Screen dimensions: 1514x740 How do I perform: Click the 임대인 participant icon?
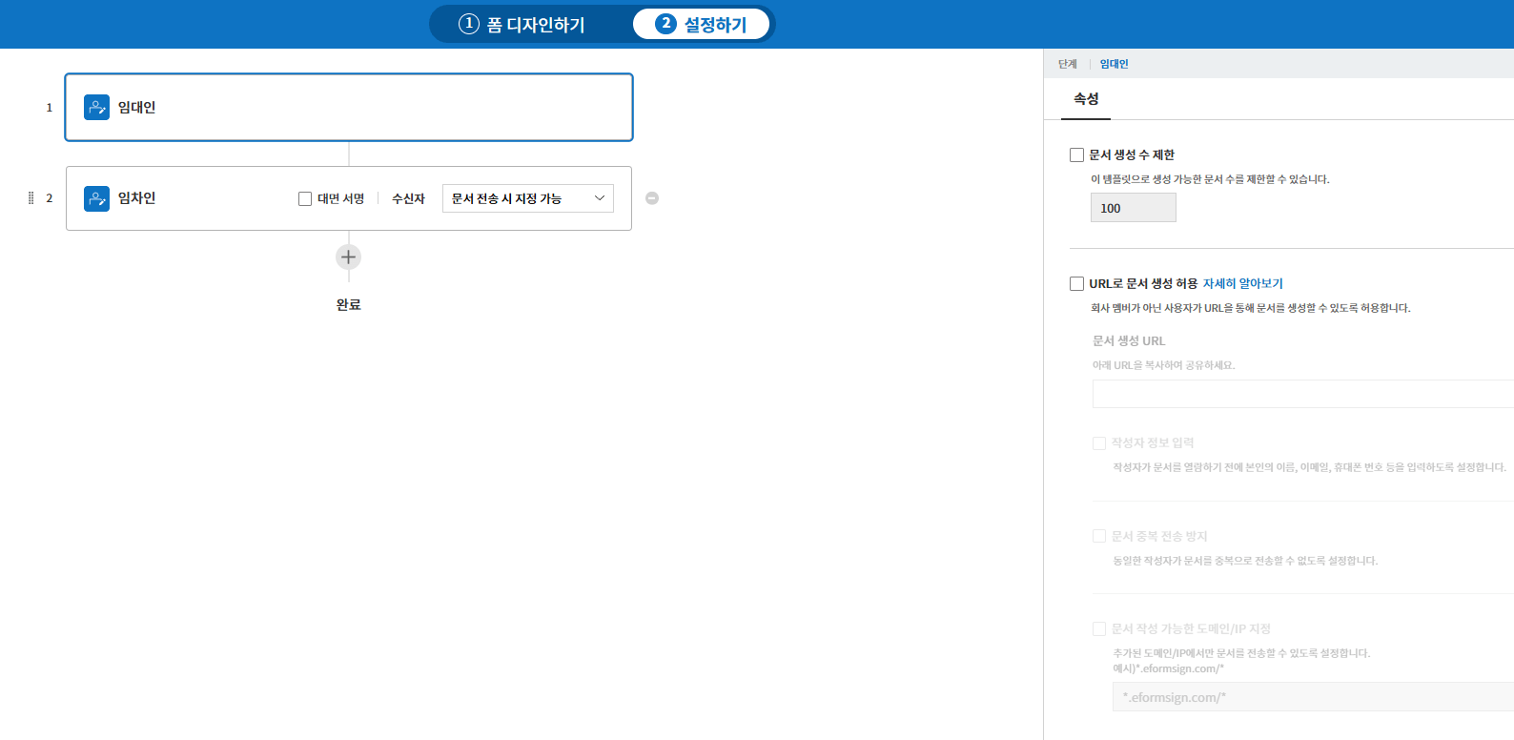pyautogui.click(x=96, y=107)
